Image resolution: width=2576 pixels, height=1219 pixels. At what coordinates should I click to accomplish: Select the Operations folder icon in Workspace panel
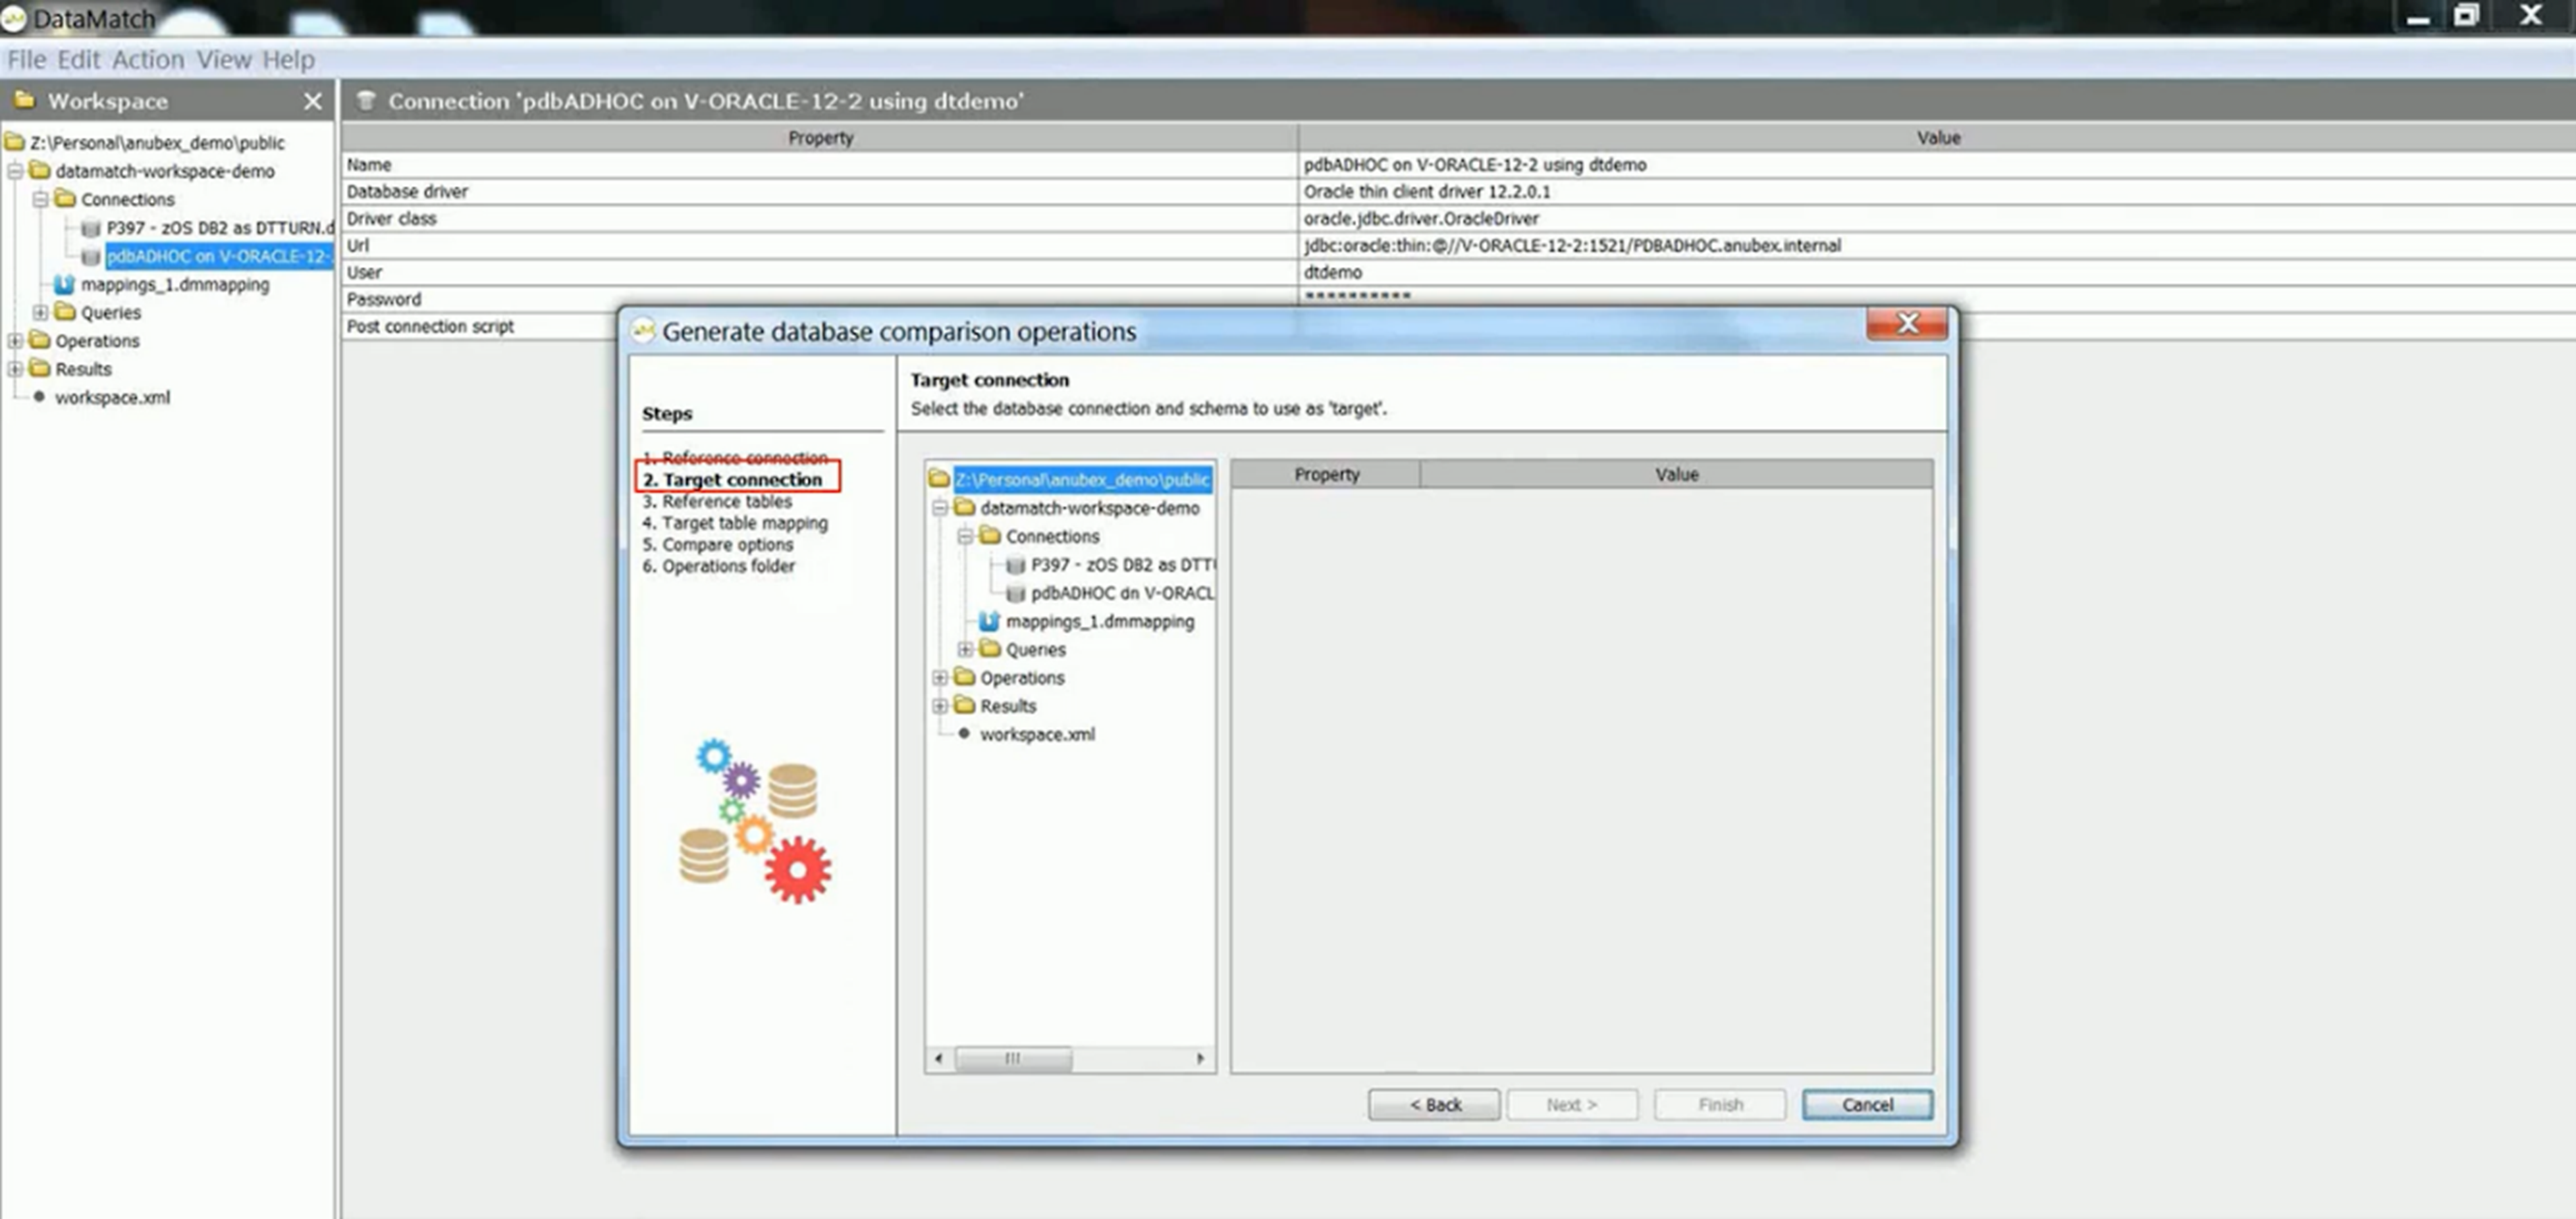click(40, 341)
